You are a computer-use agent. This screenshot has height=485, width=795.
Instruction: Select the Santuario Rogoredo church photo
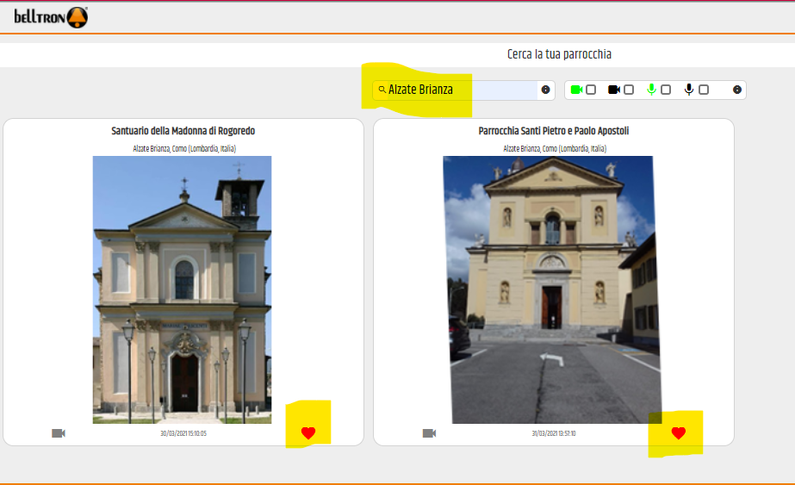pos(182,289)
